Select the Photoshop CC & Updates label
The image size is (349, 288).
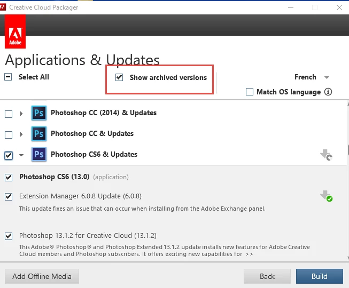click(92, 133)
